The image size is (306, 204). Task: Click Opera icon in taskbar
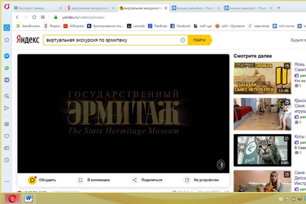[12, 199]
